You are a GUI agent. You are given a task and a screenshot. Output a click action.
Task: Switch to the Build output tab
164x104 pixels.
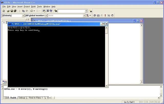click(13, 98)
